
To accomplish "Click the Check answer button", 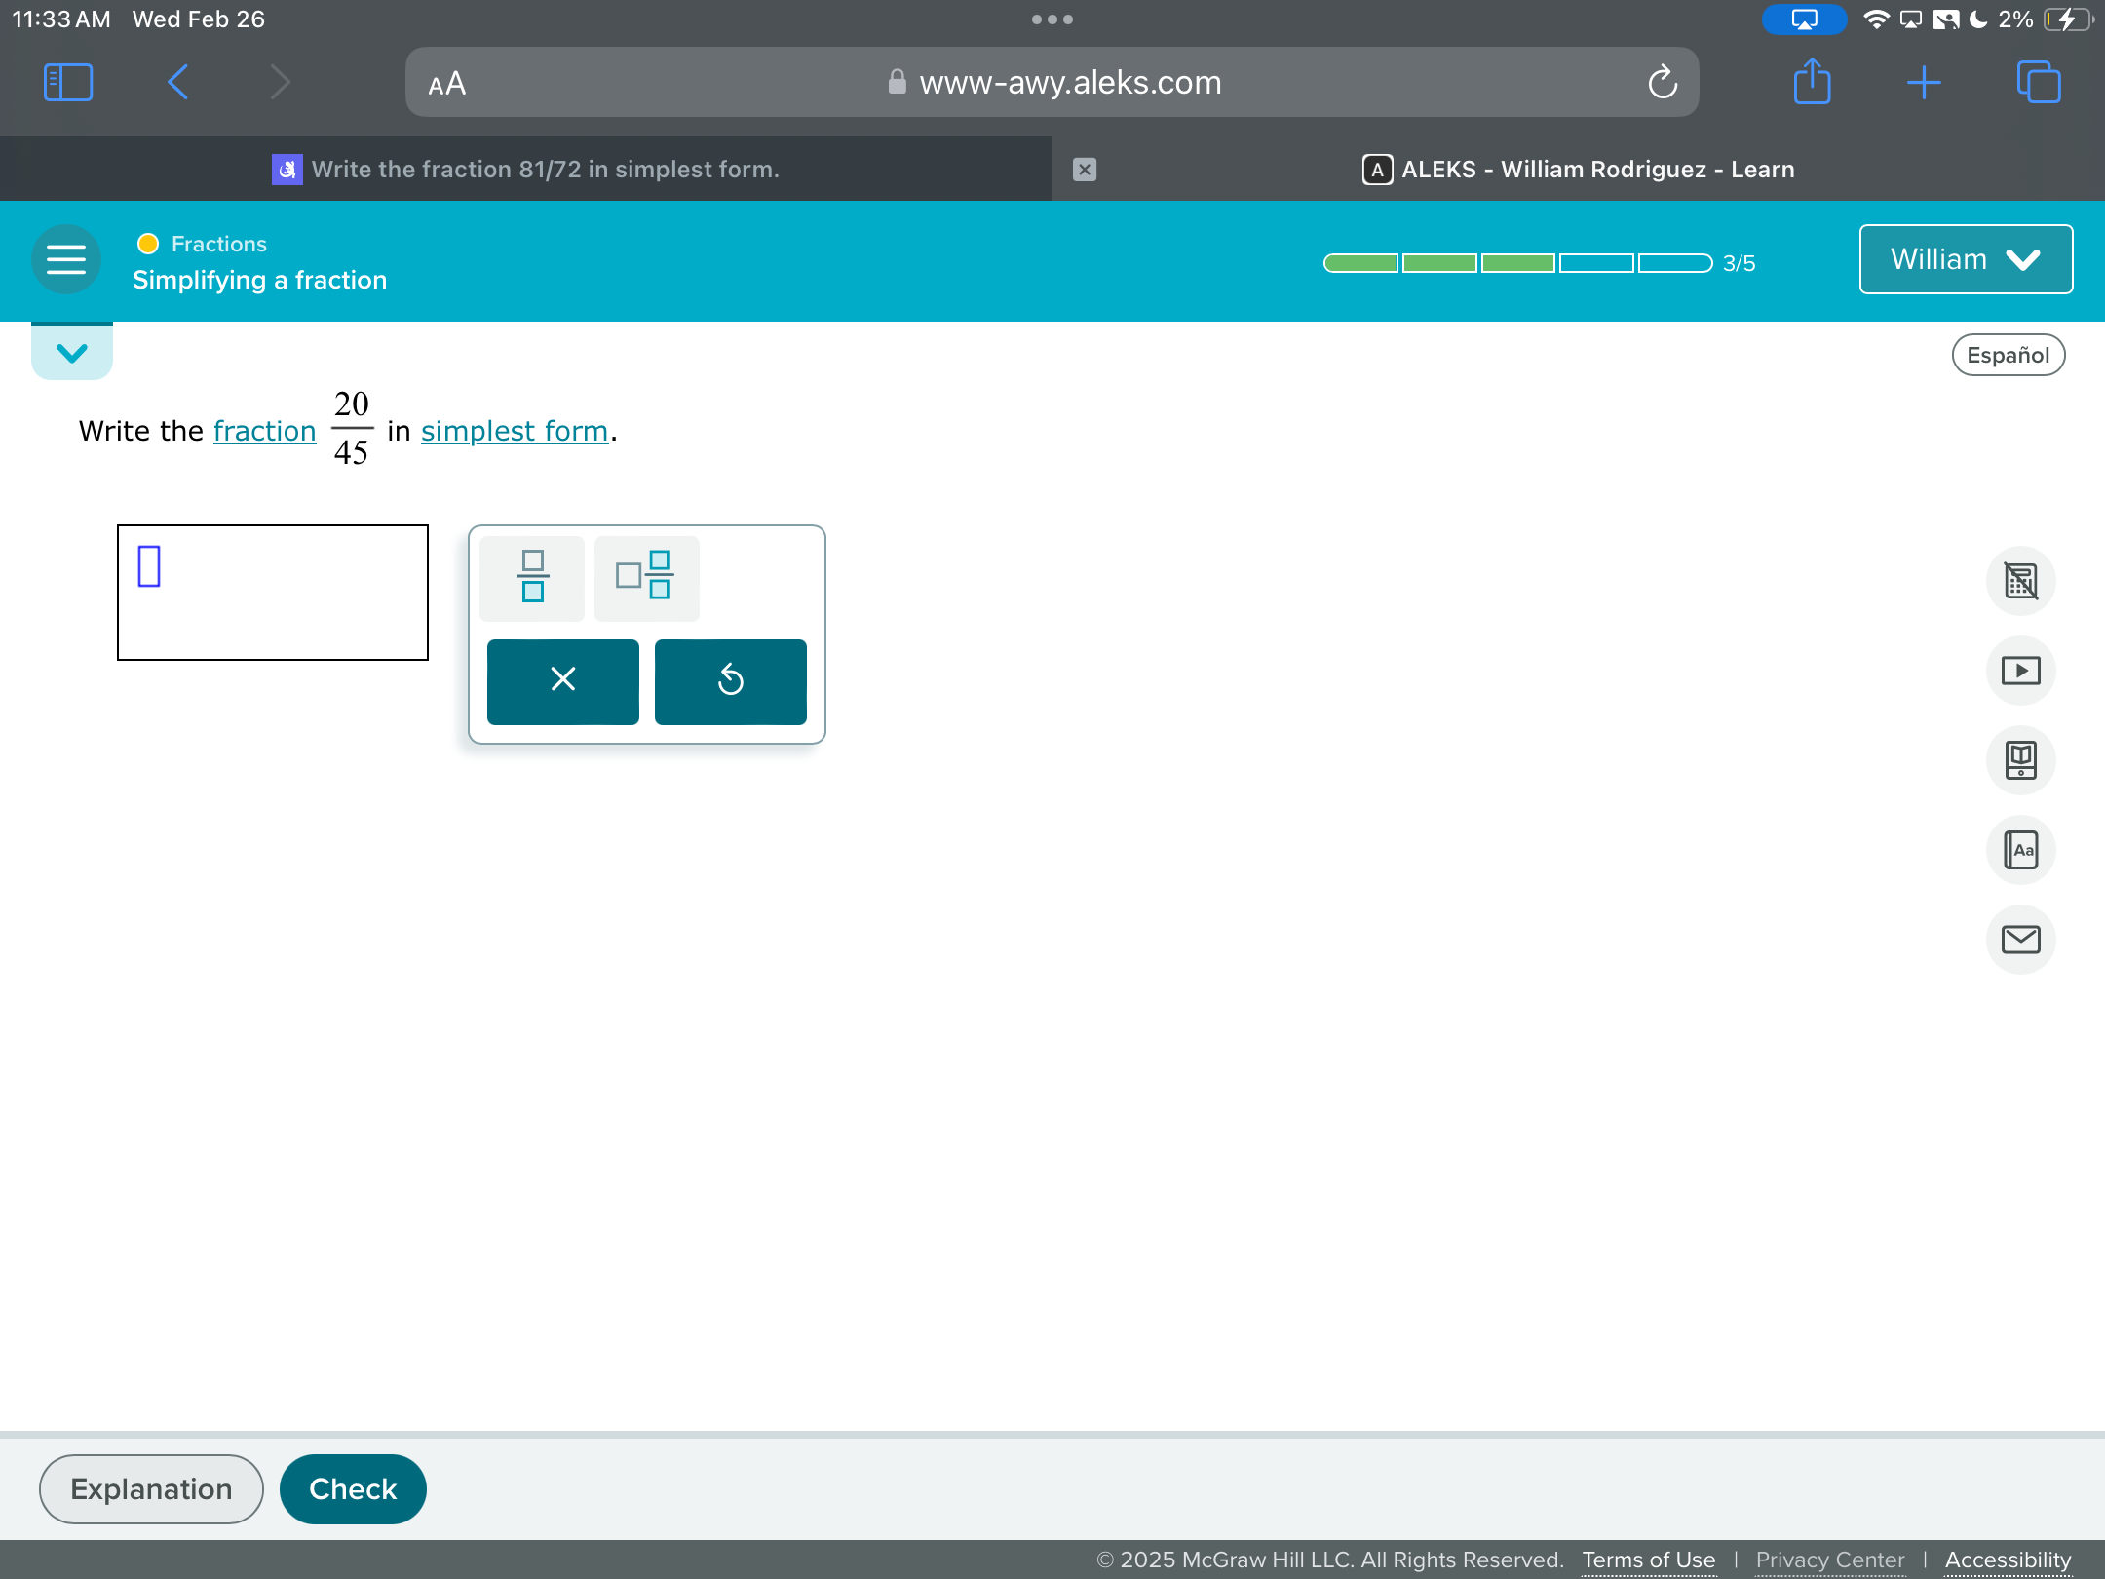I will tap(352, 1487).
